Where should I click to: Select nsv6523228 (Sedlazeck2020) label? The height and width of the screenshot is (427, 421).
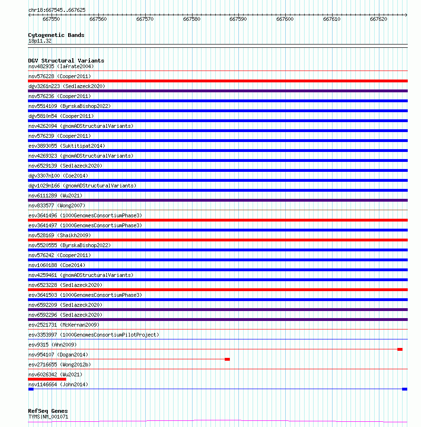coord(65,285)
